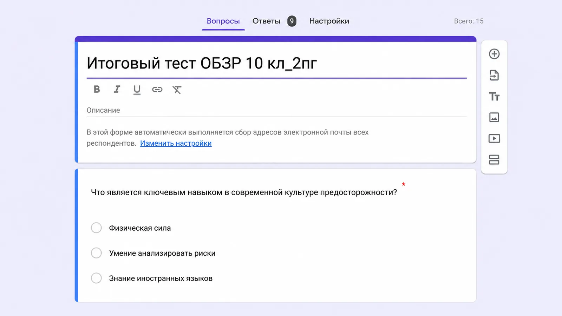Click the Add image icon
Screen dimensions: 562x316
point(494,117)
